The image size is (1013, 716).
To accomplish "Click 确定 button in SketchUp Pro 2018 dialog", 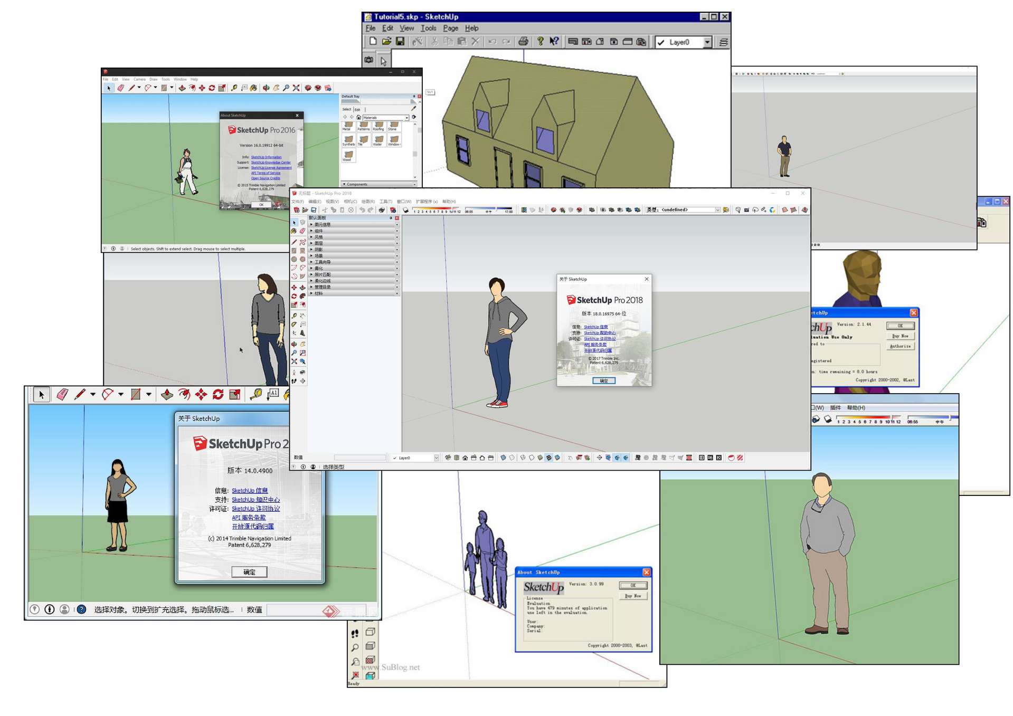I will click(603, 380).
